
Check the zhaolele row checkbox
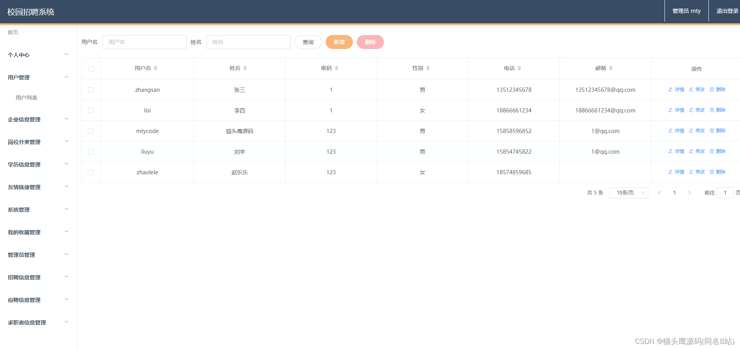(x=91, y=172)
